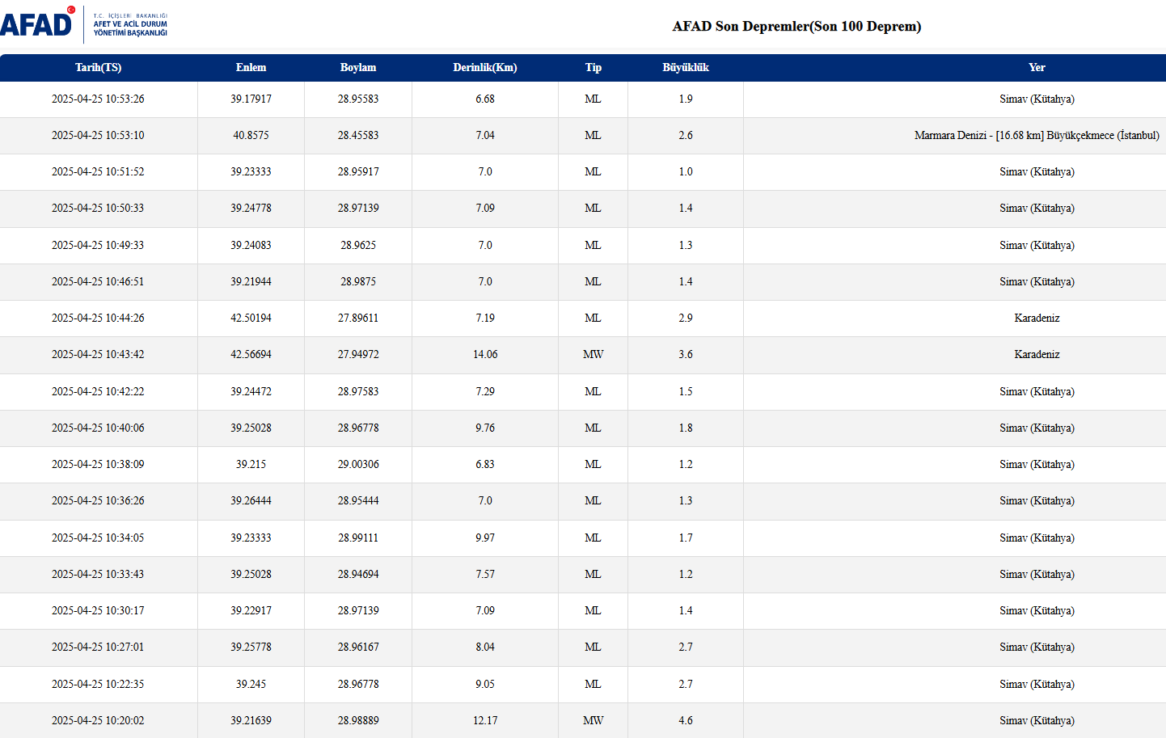Click the Boylam column header

pyautogui.click(x=358, y=67)
